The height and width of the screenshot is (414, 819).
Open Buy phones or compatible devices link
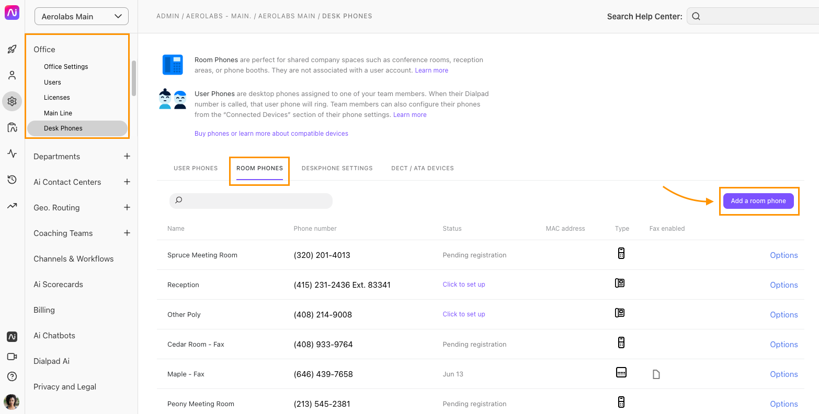coord(271,134)
